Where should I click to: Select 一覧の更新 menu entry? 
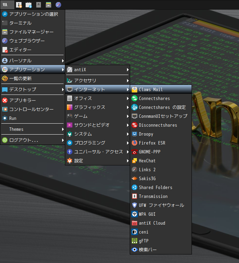[x=33, y=78]
